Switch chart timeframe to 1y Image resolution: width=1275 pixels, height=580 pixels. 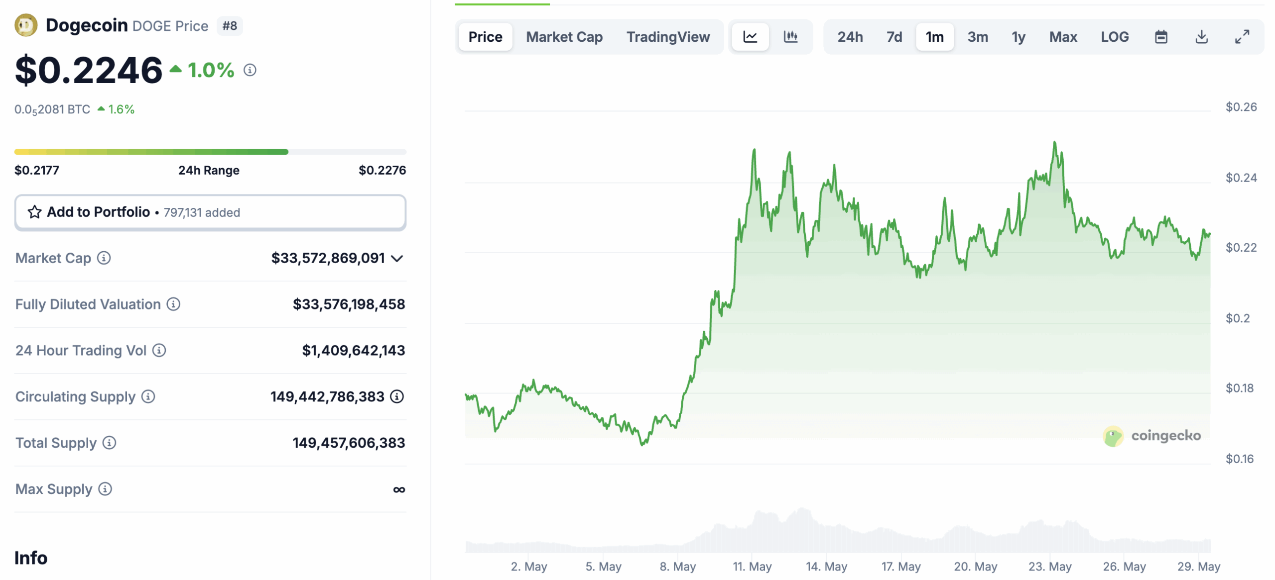click(x=1018, y=36)
